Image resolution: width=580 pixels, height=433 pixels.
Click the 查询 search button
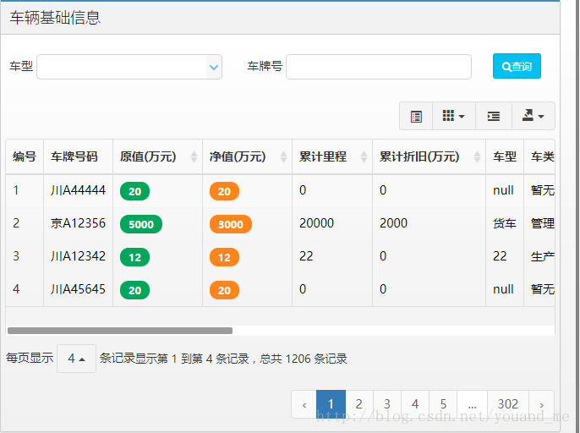coord(517,66)
